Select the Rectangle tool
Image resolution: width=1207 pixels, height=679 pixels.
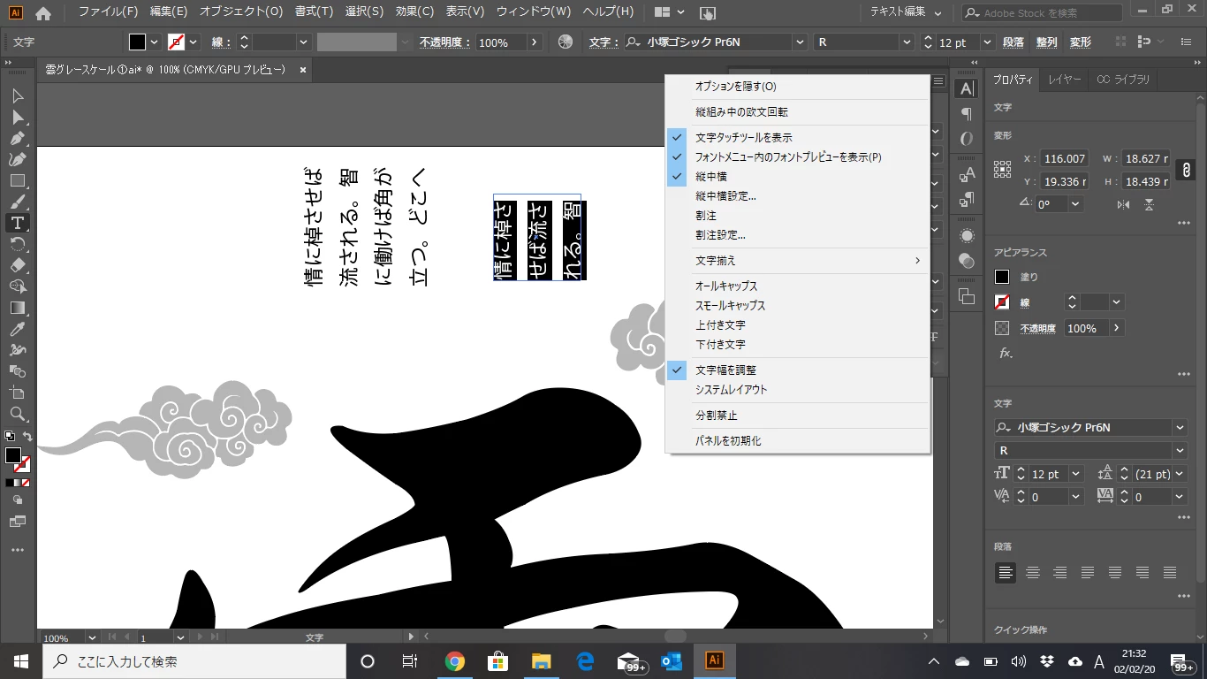point(17,180)
